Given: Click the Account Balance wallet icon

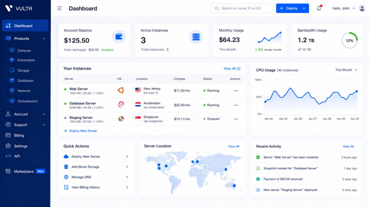Looking at the screenshot, I should click(119, 37).
